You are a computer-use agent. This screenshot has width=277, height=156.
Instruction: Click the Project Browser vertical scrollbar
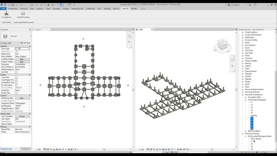tap(276, 106)
